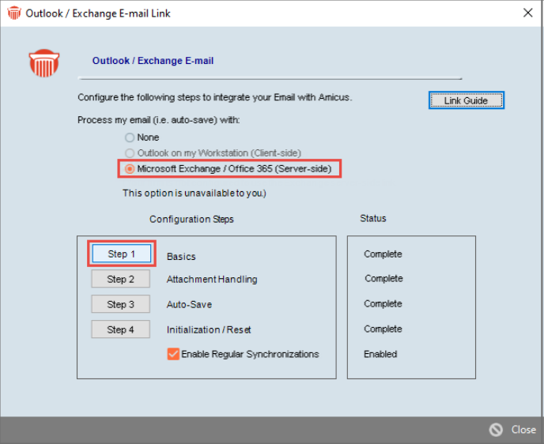Click 'Process my email (i.e. auto-save) with:' text

coord(159,120)
